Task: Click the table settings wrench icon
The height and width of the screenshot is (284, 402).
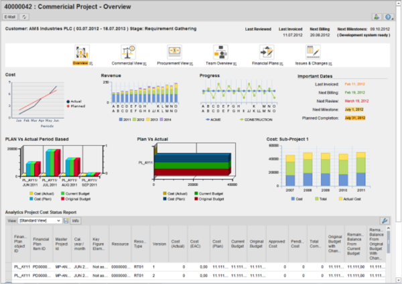Action: pos(385,221)
